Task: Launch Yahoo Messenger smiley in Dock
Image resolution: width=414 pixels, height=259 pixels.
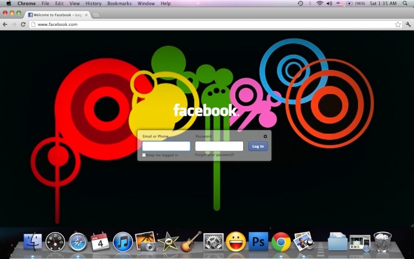Action: click(x=236, y=242)
